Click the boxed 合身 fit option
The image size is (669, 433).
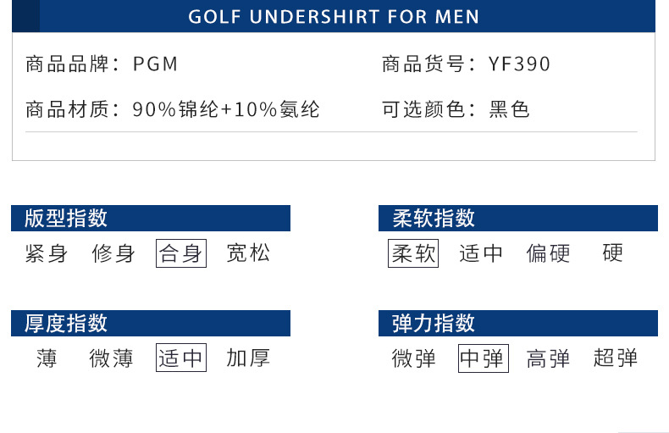pos(181,253)
